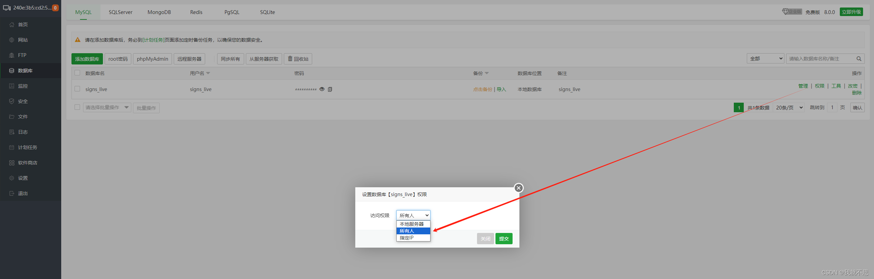Click the 立即升级 upgrade button
Image resolution: width=874 pixels, height=279 pixels.
[x=851, y=12]
